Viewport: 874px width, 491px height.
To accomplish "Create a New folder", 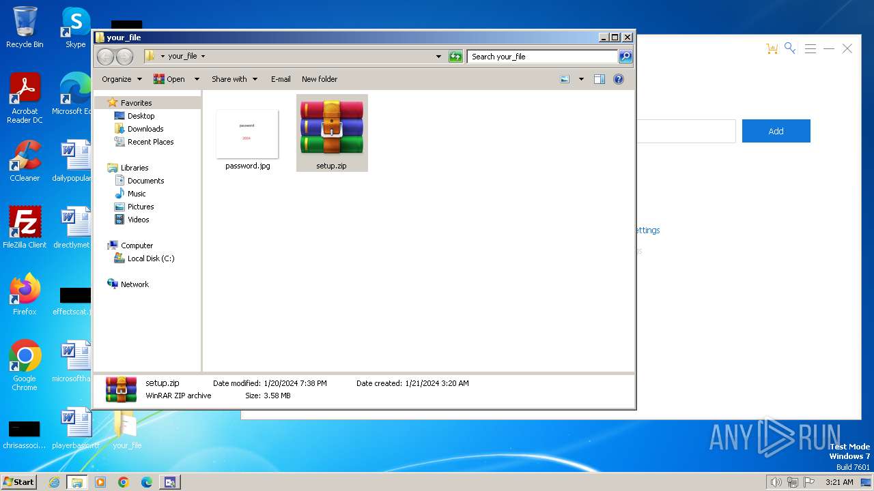I will pyautogui.click(x=320, y=79).
